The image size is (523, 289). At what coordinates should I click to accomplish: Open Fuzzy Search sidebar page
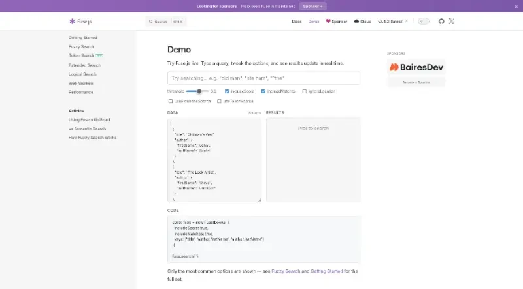(x=81, y=46)
